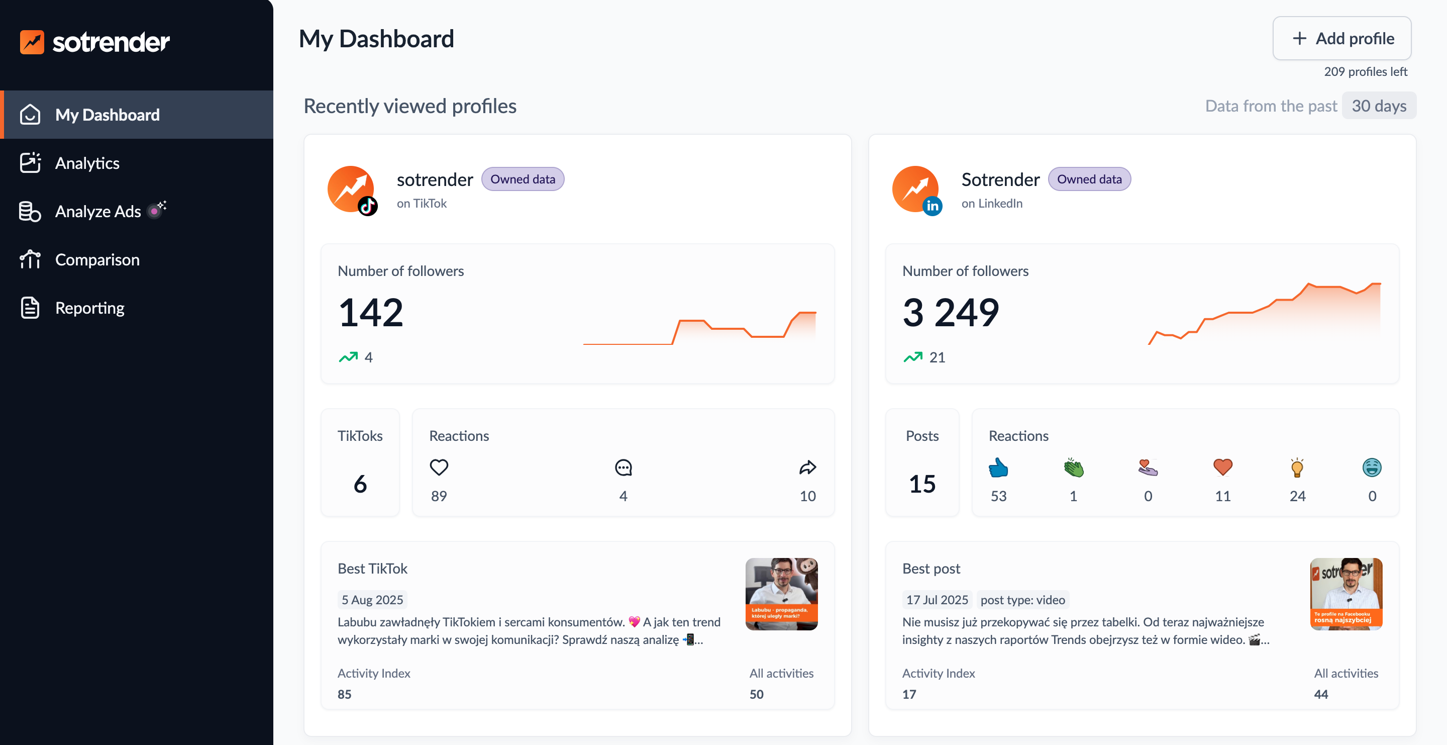Click the My Dashboard home icon
This screenshot has height=745, width=1447.
(x=30, y=114)
